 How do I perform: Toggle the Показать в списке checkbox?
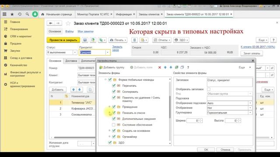114,113
